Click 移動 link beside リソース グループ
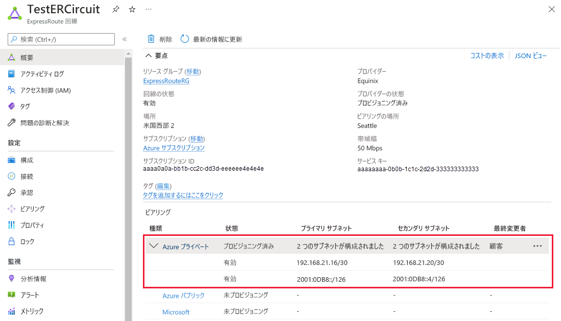Image resolution: width=561 pixels, height=321 pixels. (193, 71)
